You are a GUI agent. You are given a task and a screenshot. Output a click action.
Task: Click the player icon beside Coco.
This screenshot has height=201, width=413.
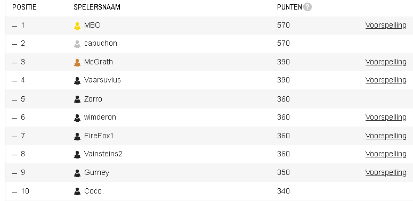[x=77, y=192]
